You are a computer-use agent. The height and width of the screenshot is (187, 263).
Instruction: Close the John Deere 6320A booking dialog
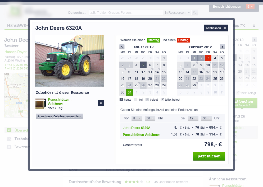click(216, 28)
